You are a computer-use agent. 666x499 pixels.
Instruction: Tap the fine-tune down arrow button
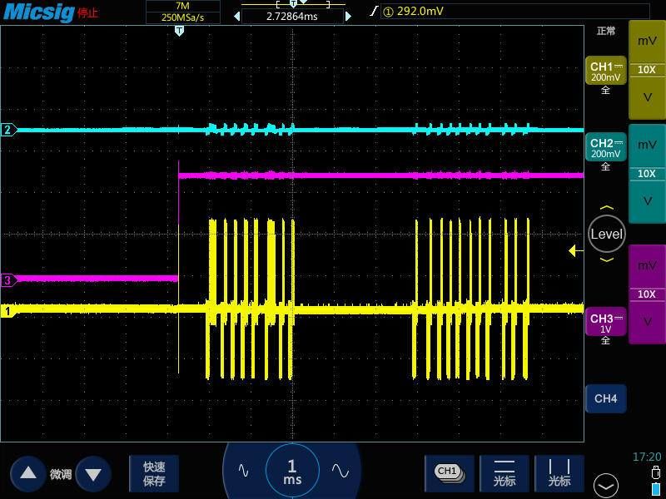pyautogui.click(x=93, y=473)
